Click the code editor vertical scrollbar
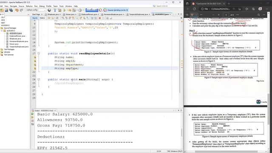The width and height of the screenshot is (272, 153). pos(179,66)
